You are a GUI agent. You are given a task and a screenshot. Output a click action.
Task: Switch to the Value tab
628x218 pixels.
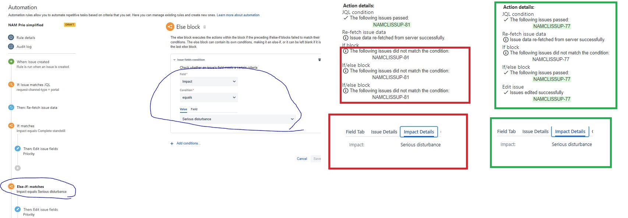click(x=183, y=109)
